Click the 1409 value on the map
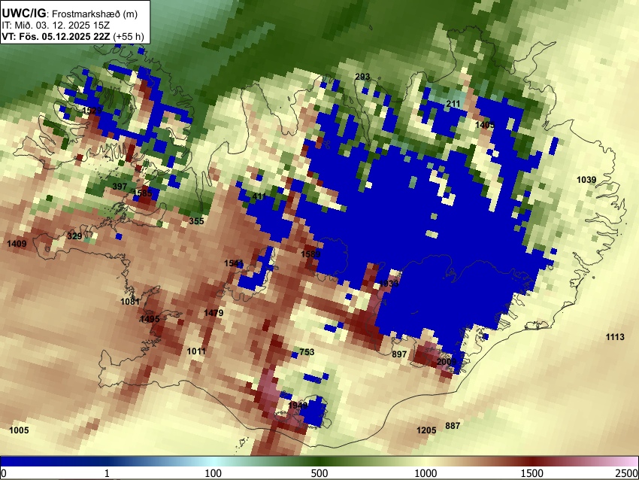This screenshot has height=480, width=639. 17,244
